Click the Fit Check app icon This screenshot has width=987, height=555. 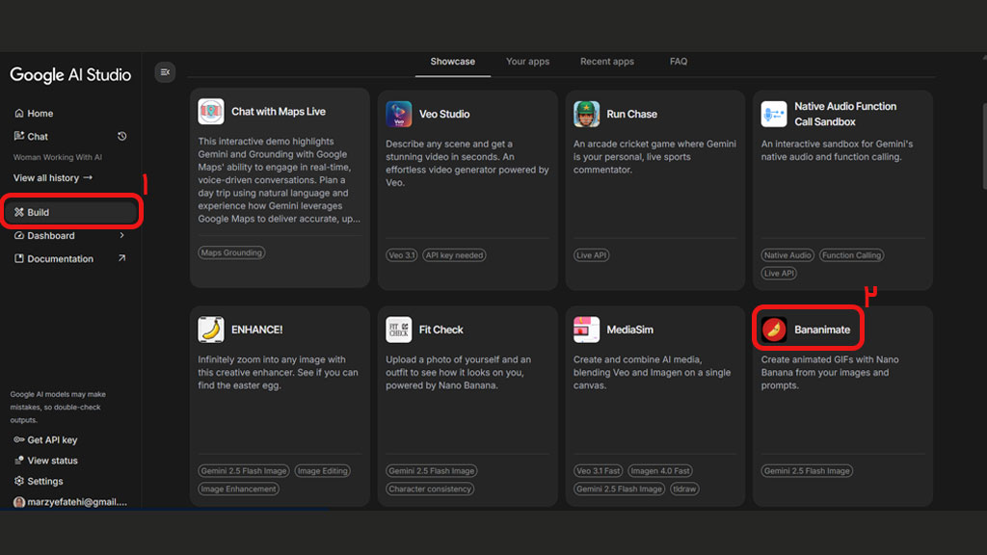[398, 330]
